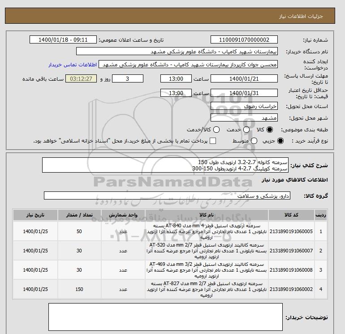
Task: Click the کد کالا column header
Action: (291, 215)
